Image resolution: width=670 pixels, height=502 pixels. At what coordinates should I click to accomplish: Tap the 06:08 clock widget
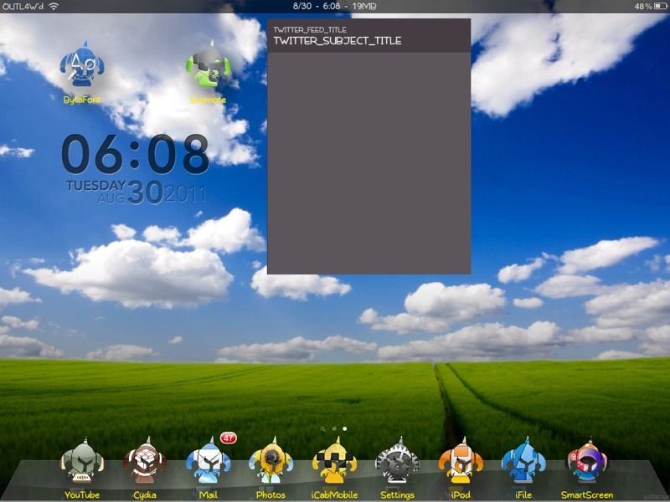tap(135, 155)
